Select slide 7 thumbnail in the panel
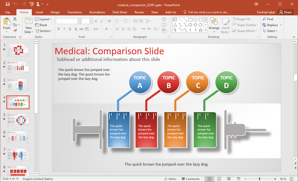Viewport: 298px width, 182px height. 18,154
